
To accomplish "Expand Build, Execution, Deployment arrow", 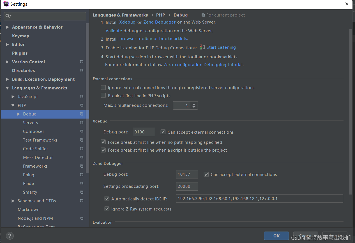I will click(7, 79).
